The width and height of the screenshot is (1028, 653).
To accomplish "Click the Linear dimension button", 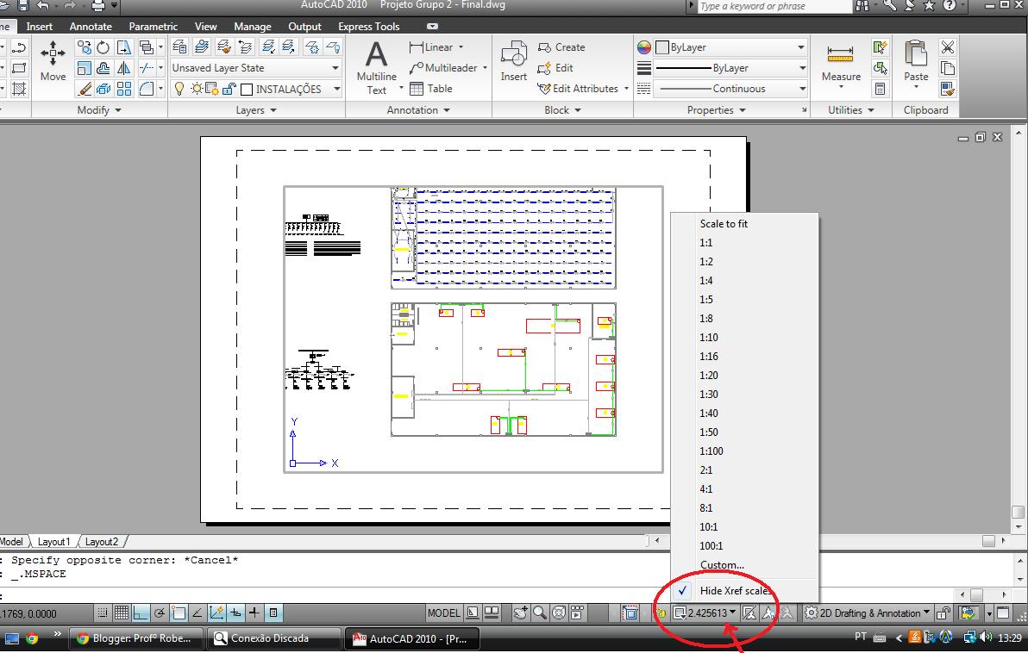I will (436, 47).
